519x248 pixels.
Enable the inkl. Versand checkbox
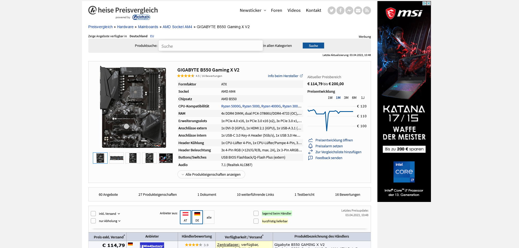tap(93, 214)
